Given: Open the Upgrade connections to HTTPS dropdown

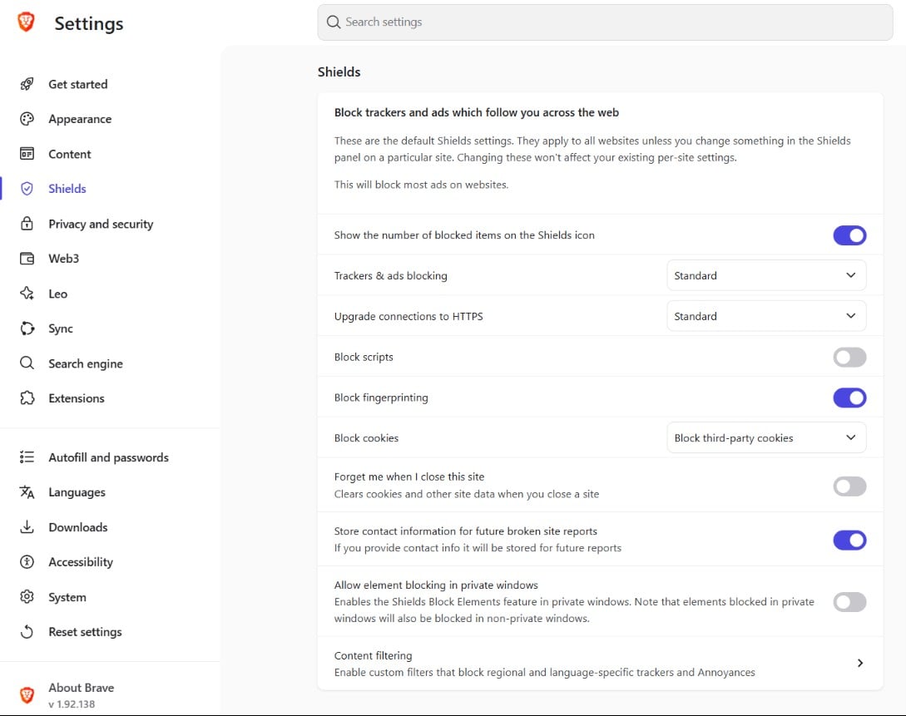Looking at the screenshot, I should click(x=766, y=316).
